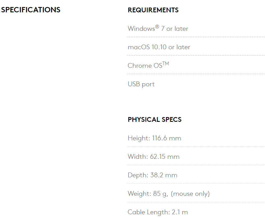Click the dotted divider under Height row
Image resolution: width=265 pixels, height=219 pixels.
pos(196,146)
